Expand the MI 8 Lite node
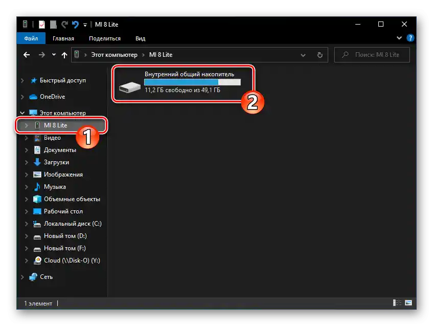Image resolution: width=433 pixels, height=326 pixels. coord(27,125)
